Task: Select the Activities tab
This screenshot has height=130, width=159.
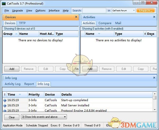Action: click(x=89, y=23)
